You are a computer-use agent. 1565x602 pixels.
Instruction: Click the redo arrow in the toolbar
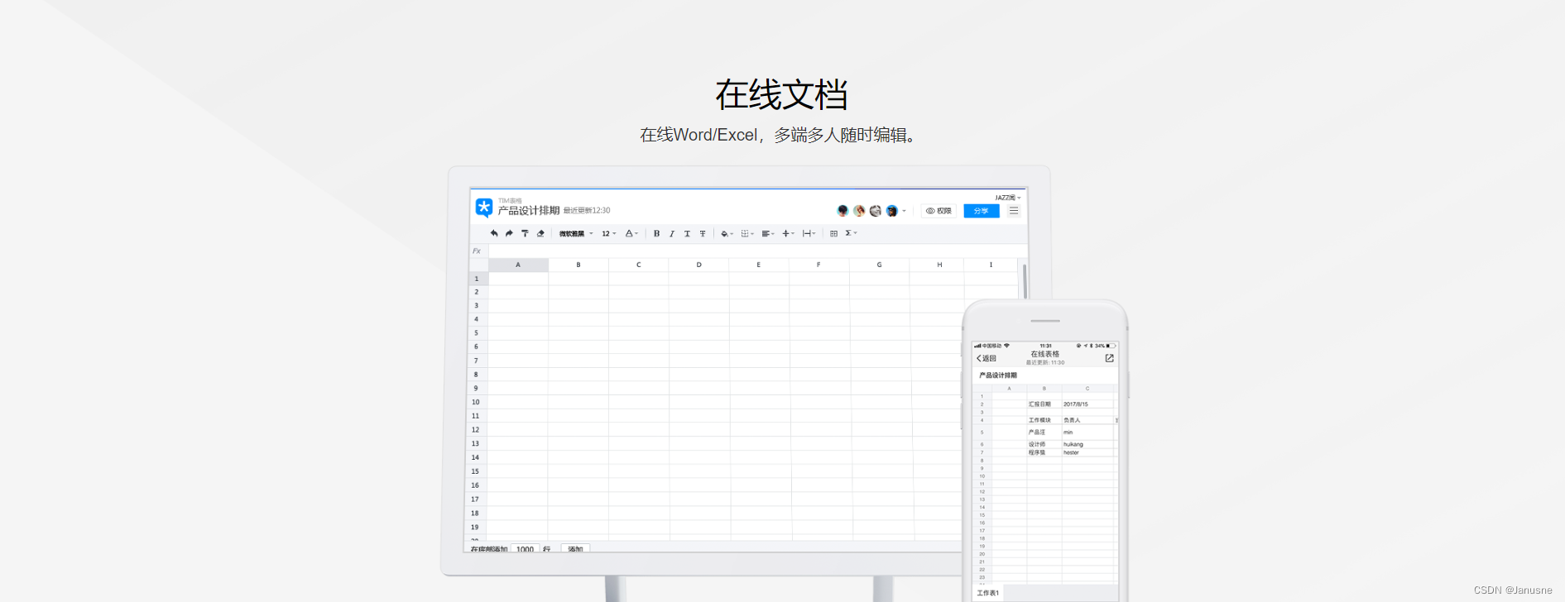pos(509,233)
